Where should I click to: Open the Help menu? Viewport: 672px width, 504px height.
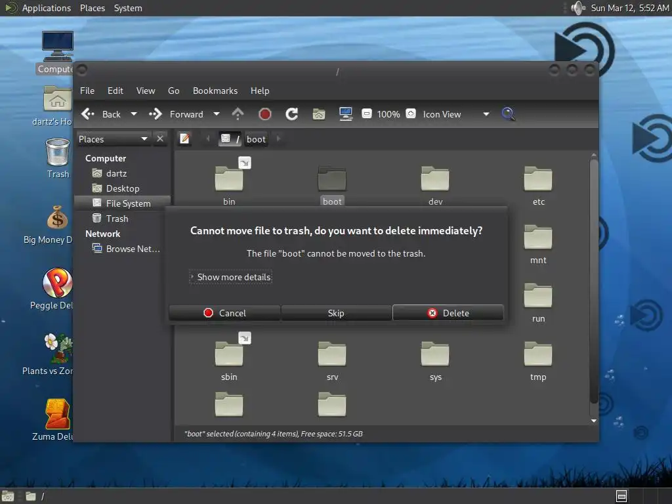click(260, 91)
